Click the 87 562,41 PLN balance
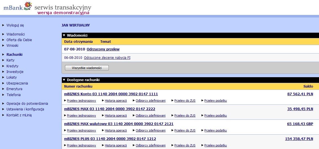 click(300, 94)
